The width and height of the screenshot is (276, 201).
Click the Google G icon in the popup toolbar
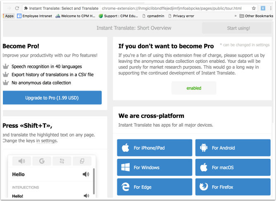coord(42,161)
